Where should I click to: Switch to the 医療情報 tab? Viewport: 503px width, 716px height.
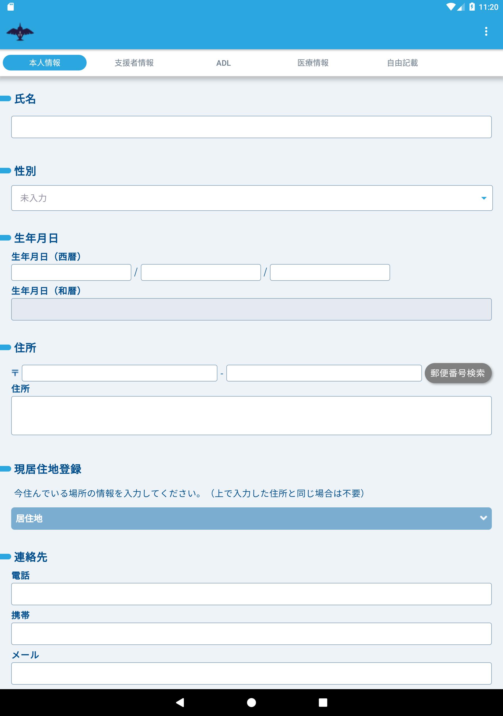(313, 63)
